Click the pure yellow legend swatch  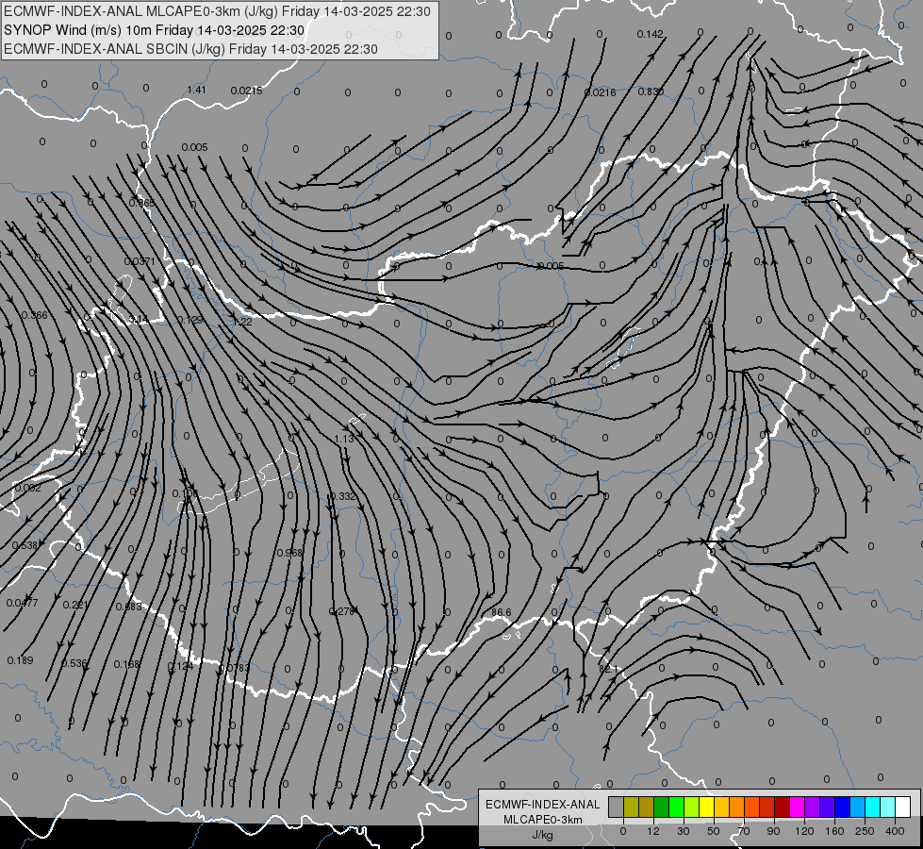706,807
